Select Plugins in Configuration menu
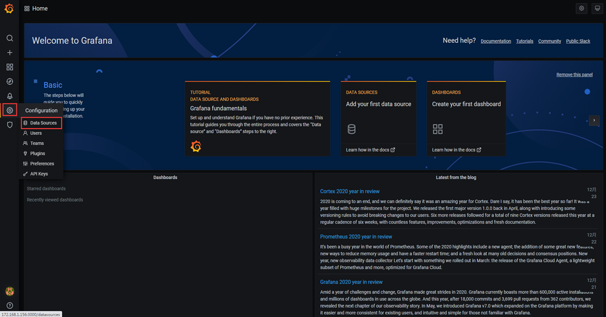This screenshot has height=317, width=606. [x=41, y=153]
